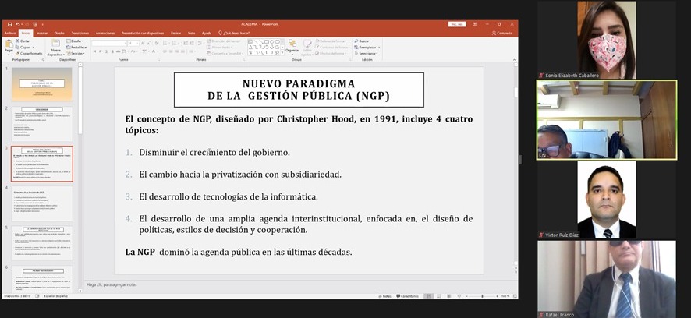Click the zoom slider handle
691x318 pixels.
pos(482,296)
